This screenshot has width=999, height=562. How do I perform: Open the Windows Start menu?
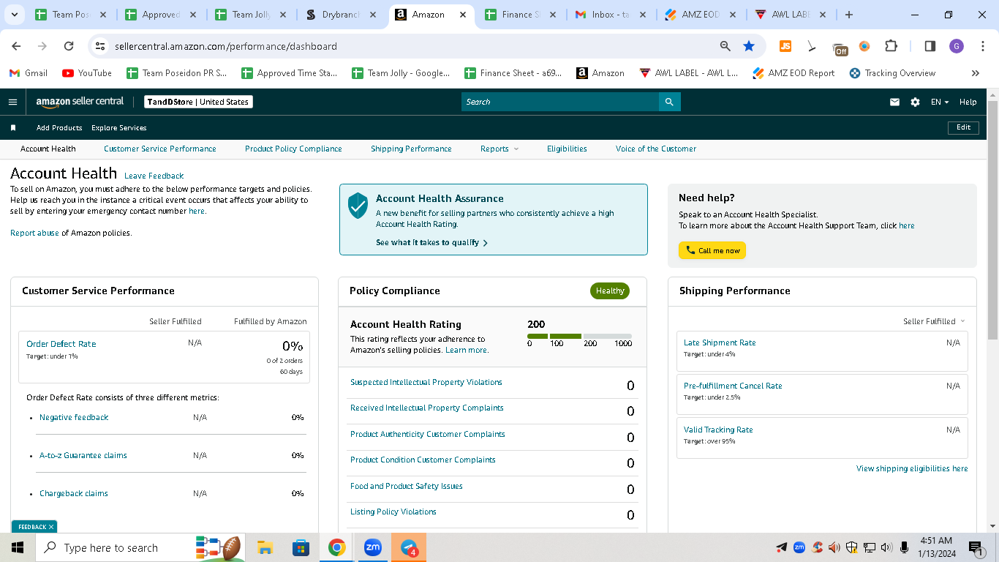point(17,547)
